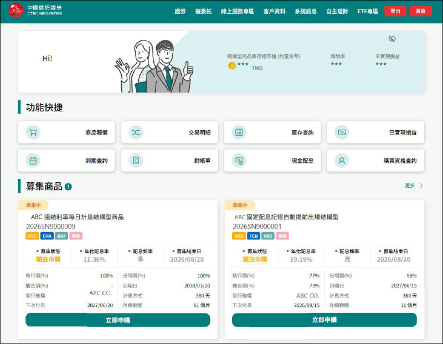The height and width of the screenshot is (344, 443).
Task: Click the ABC固定配息記憶自動提前出場結構型 title
Action: 286,217
